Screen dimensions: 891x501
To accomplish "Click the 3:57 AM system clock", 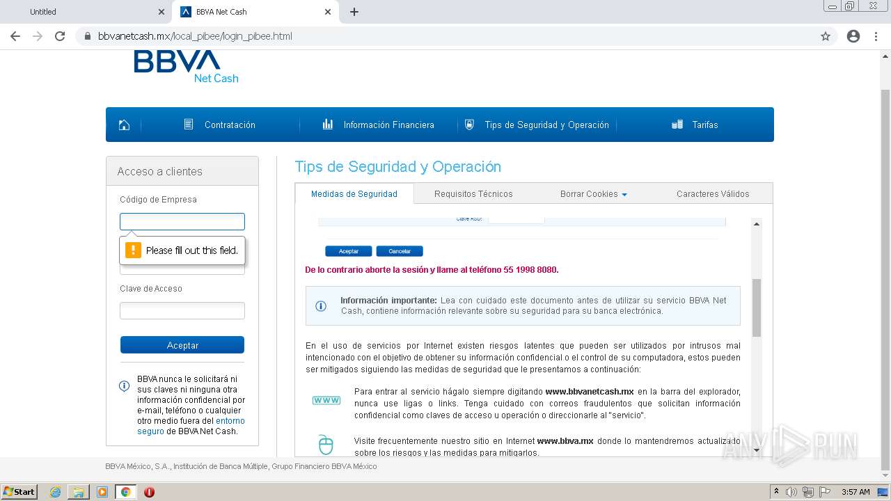I will [855, 492].
